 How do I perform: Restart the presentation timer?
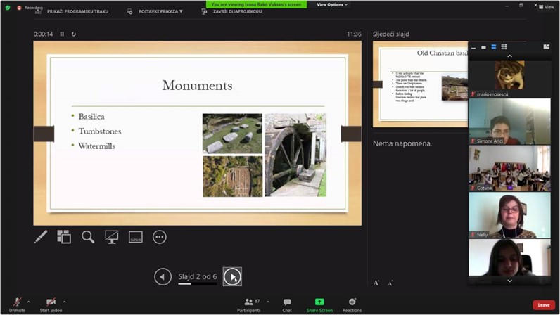click(74, 34)
